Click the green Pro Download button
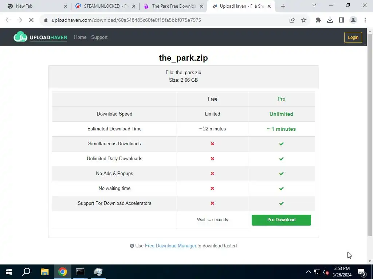Screen dimensions: 373x279 [x=281, y=220]
